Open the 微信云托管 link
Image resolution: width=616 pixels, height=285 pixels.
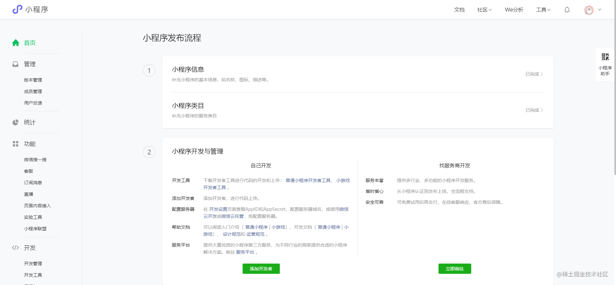pos(232,216)
